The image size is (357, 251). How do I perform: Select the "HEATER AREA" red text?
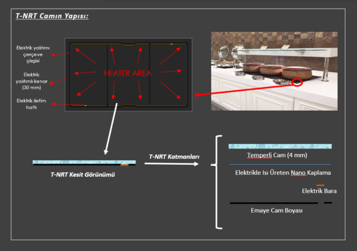(127, 74)
